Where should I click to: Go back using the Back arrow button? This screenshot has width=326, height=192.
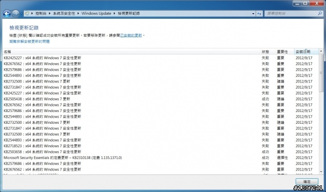(7, 14)
